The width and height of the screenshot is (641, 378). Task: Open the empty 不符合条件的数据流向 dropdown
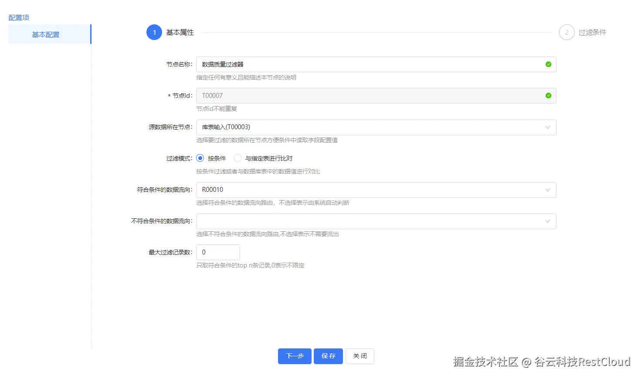(376, 221)
